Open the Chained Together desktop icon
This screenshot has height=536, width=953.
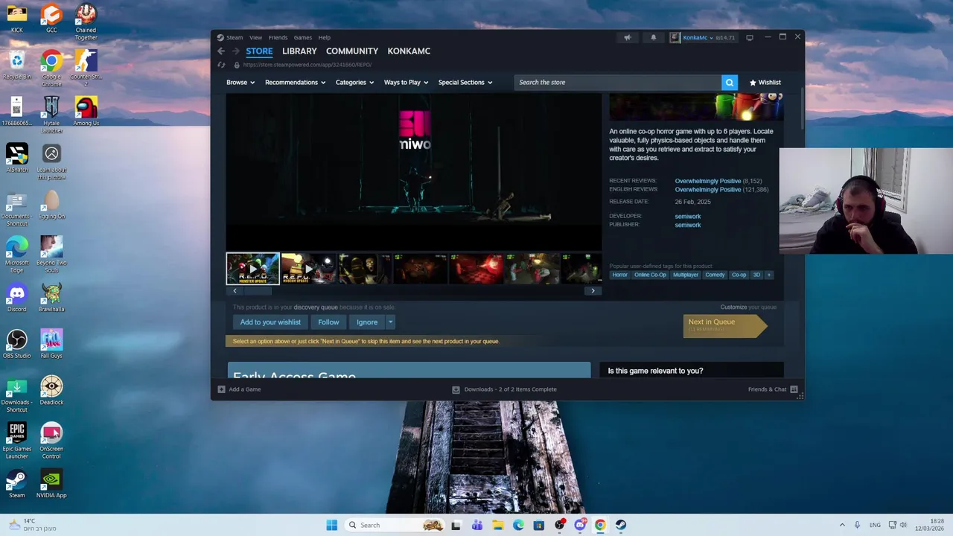pyautogui.click(x=86, y=22)
